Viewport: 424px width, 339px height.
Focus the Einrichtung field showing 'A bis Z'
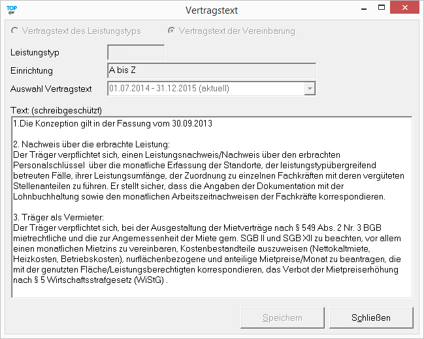211,70
